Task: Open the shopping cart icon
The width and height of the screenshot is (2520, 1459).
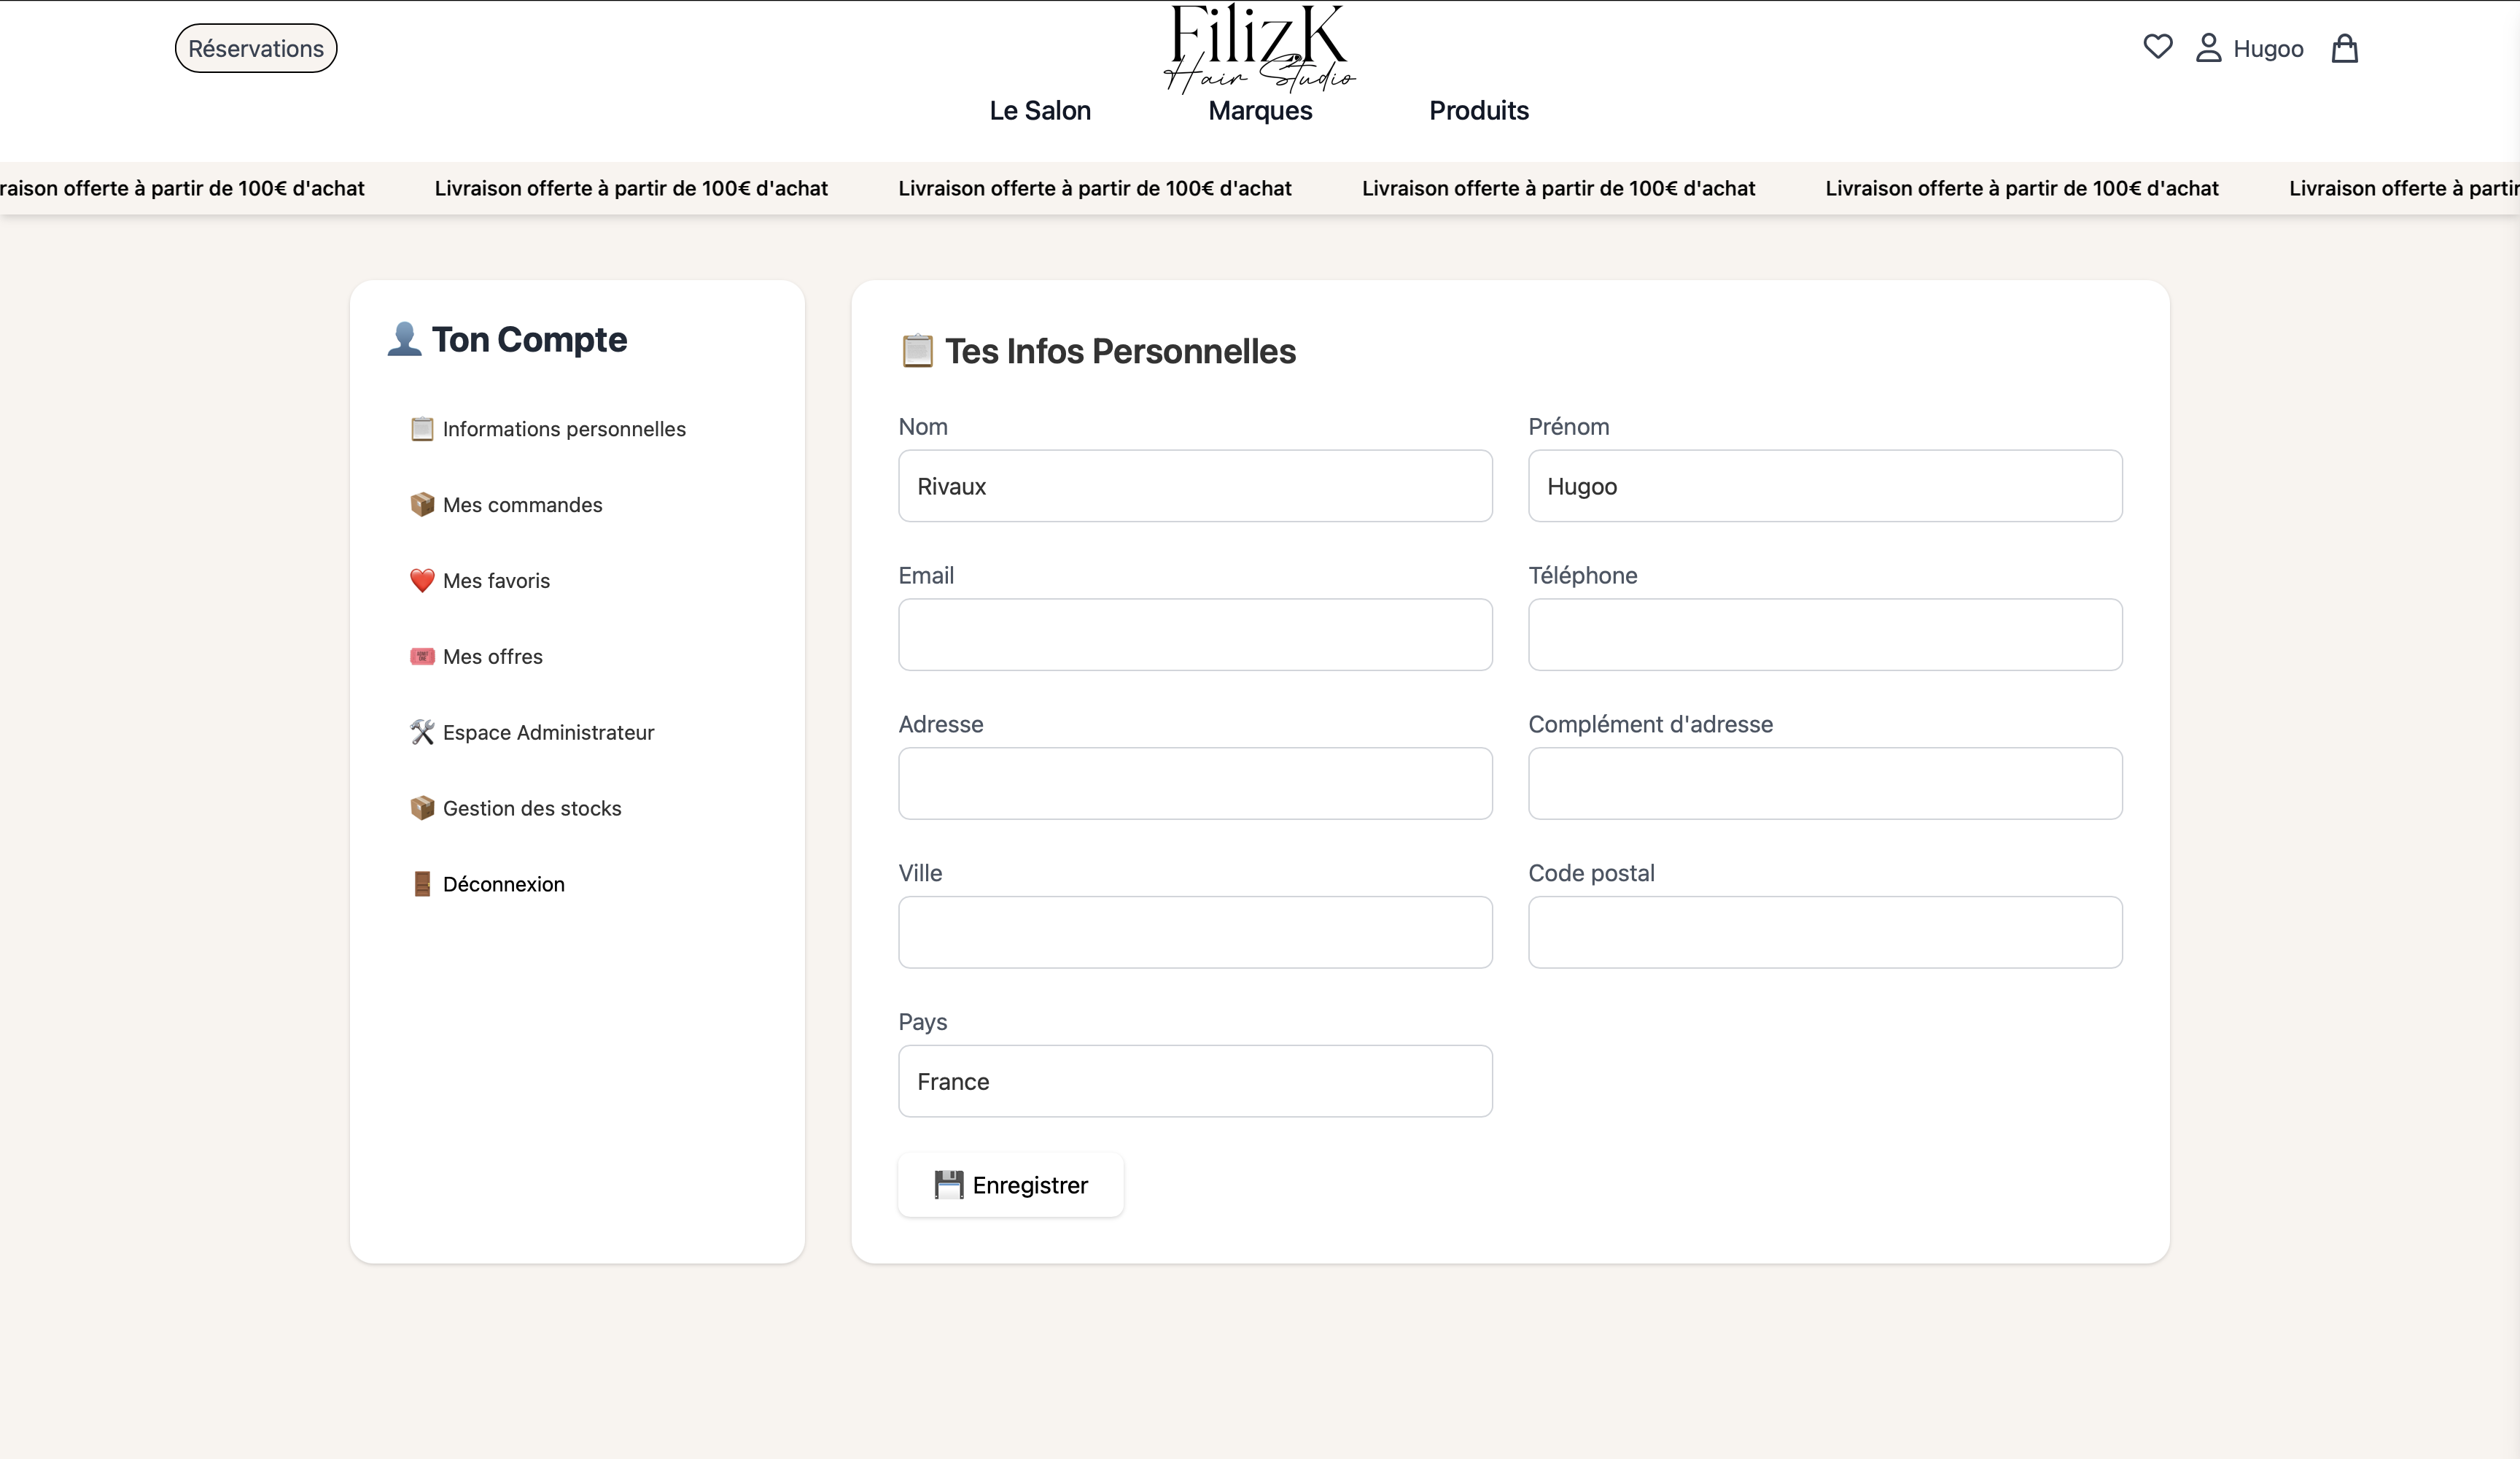Action: tap(2344, 47)
